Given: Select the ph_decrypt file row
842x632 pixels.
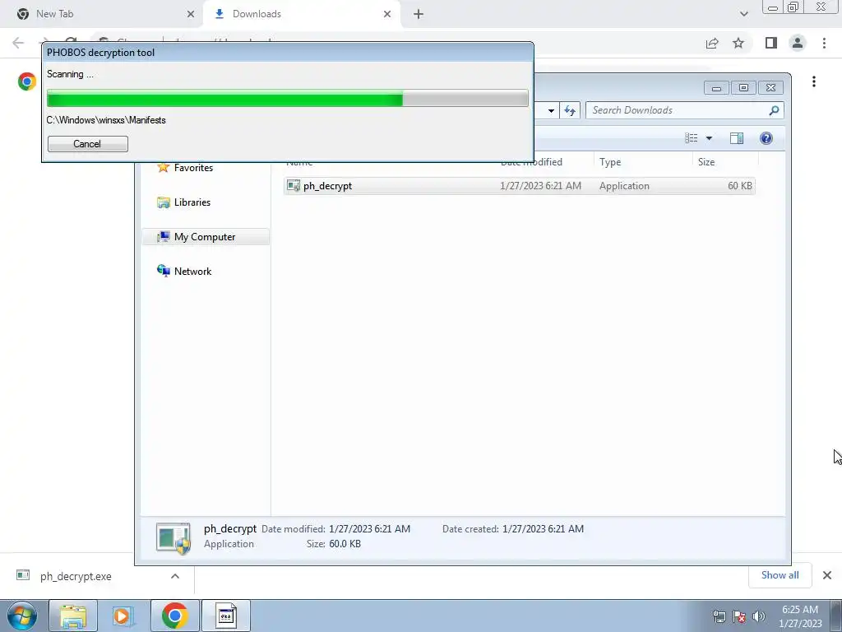Looking at the screenshot, I should (x=520, y=186).
